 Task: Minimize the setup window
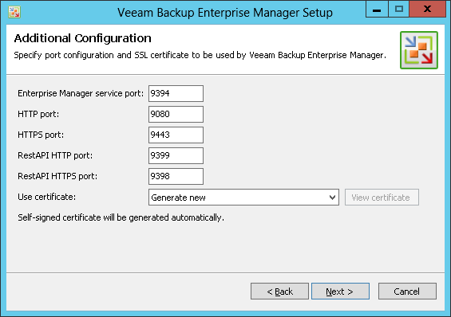pos(377,9)
